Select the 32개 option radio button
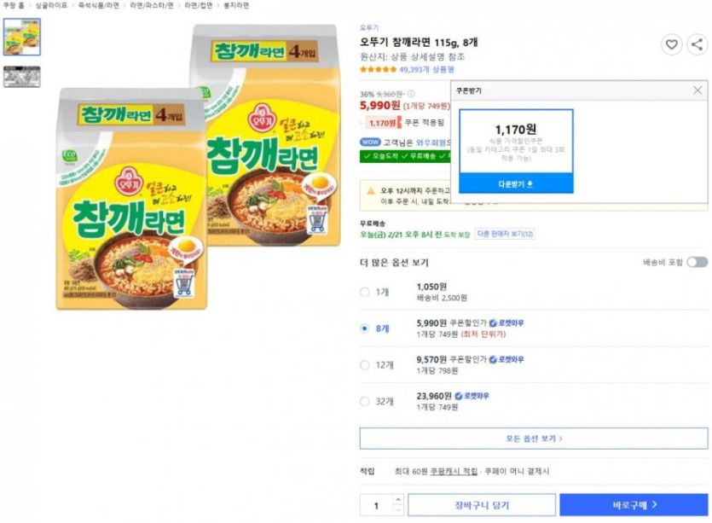 365,401
